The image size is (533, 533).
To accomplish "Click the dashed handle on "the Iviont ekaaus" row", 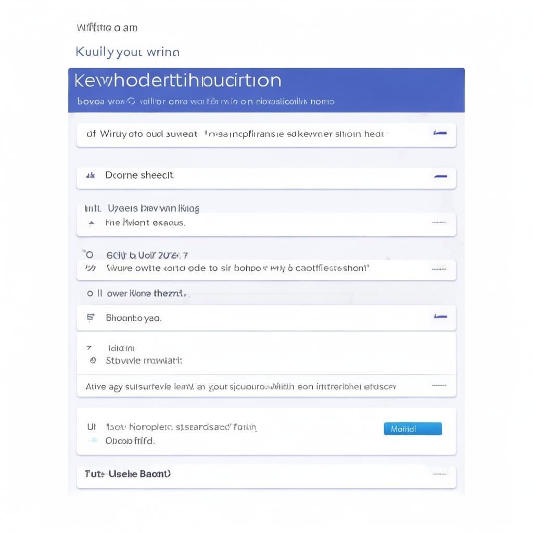I will (x=439, y=222).
